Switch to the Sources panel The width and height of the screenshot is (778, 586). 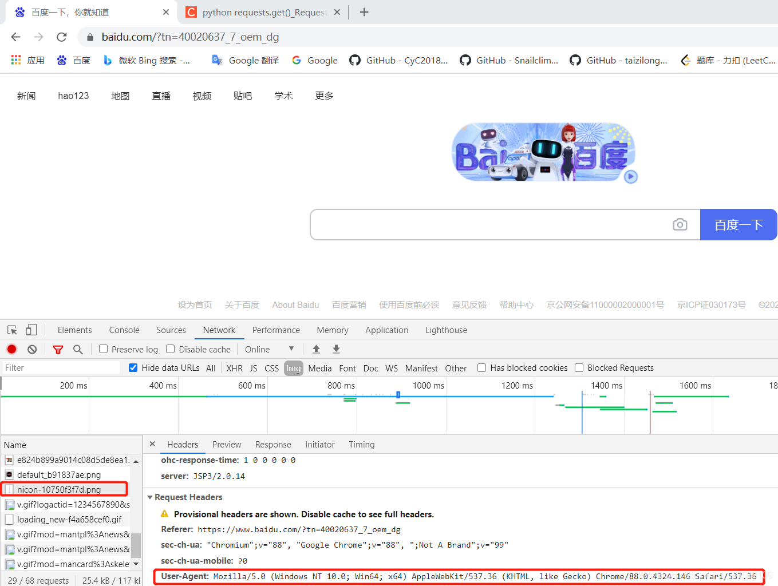[x=171, y=330]
